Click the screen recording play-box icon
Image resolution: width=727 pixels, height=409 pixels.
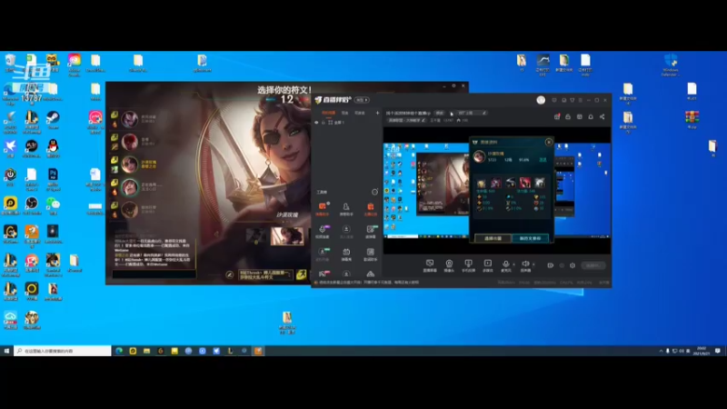[488, 264]
